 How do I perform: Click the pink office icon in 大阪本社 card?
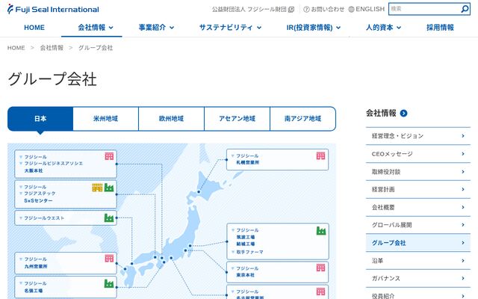pyautogui.click(x=109, y=156)
